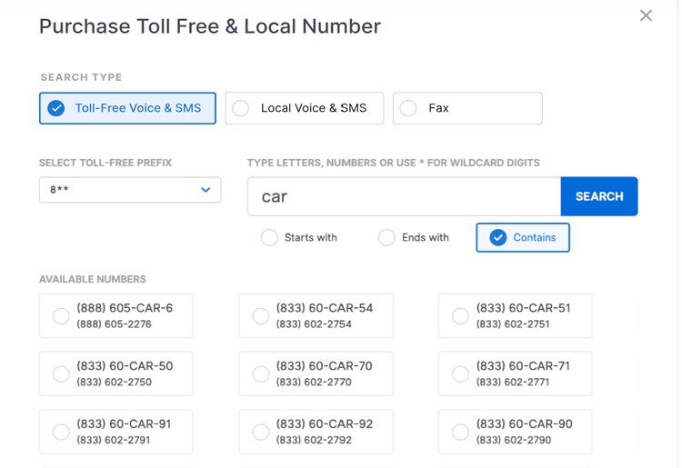Click the chevron arrow in prefix selector

[206, 190]
